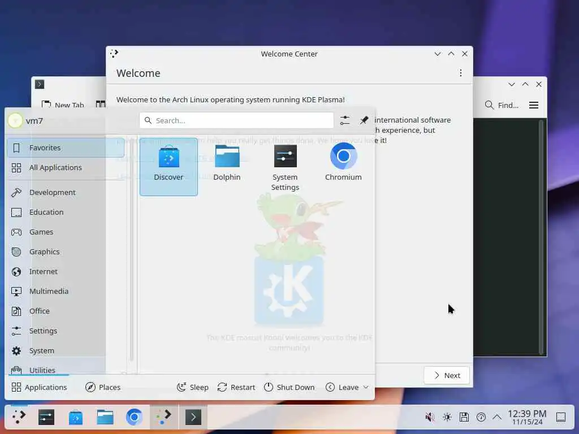The width and height of the screenshot is (579, 434).
Task: Open Chromium from the taskbar
Action: point(134,417)
